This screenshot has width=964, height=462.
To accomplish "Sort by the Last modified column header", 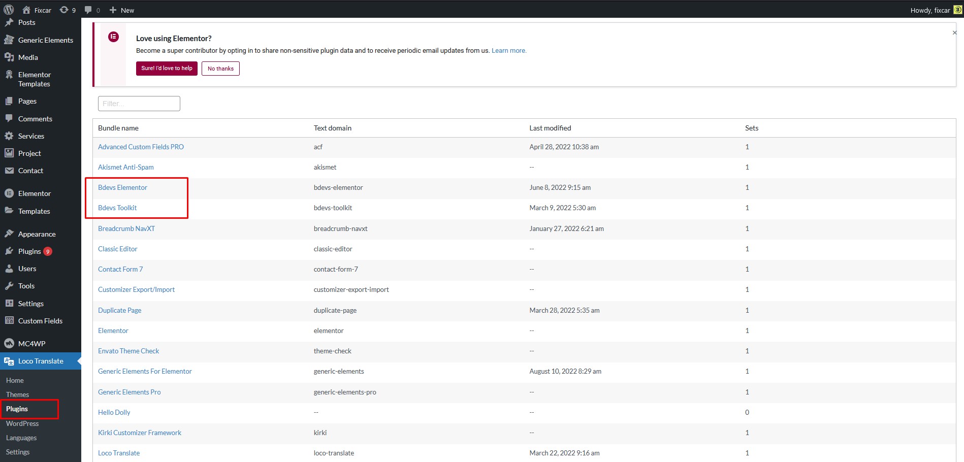I will click(x=550, y=128).
